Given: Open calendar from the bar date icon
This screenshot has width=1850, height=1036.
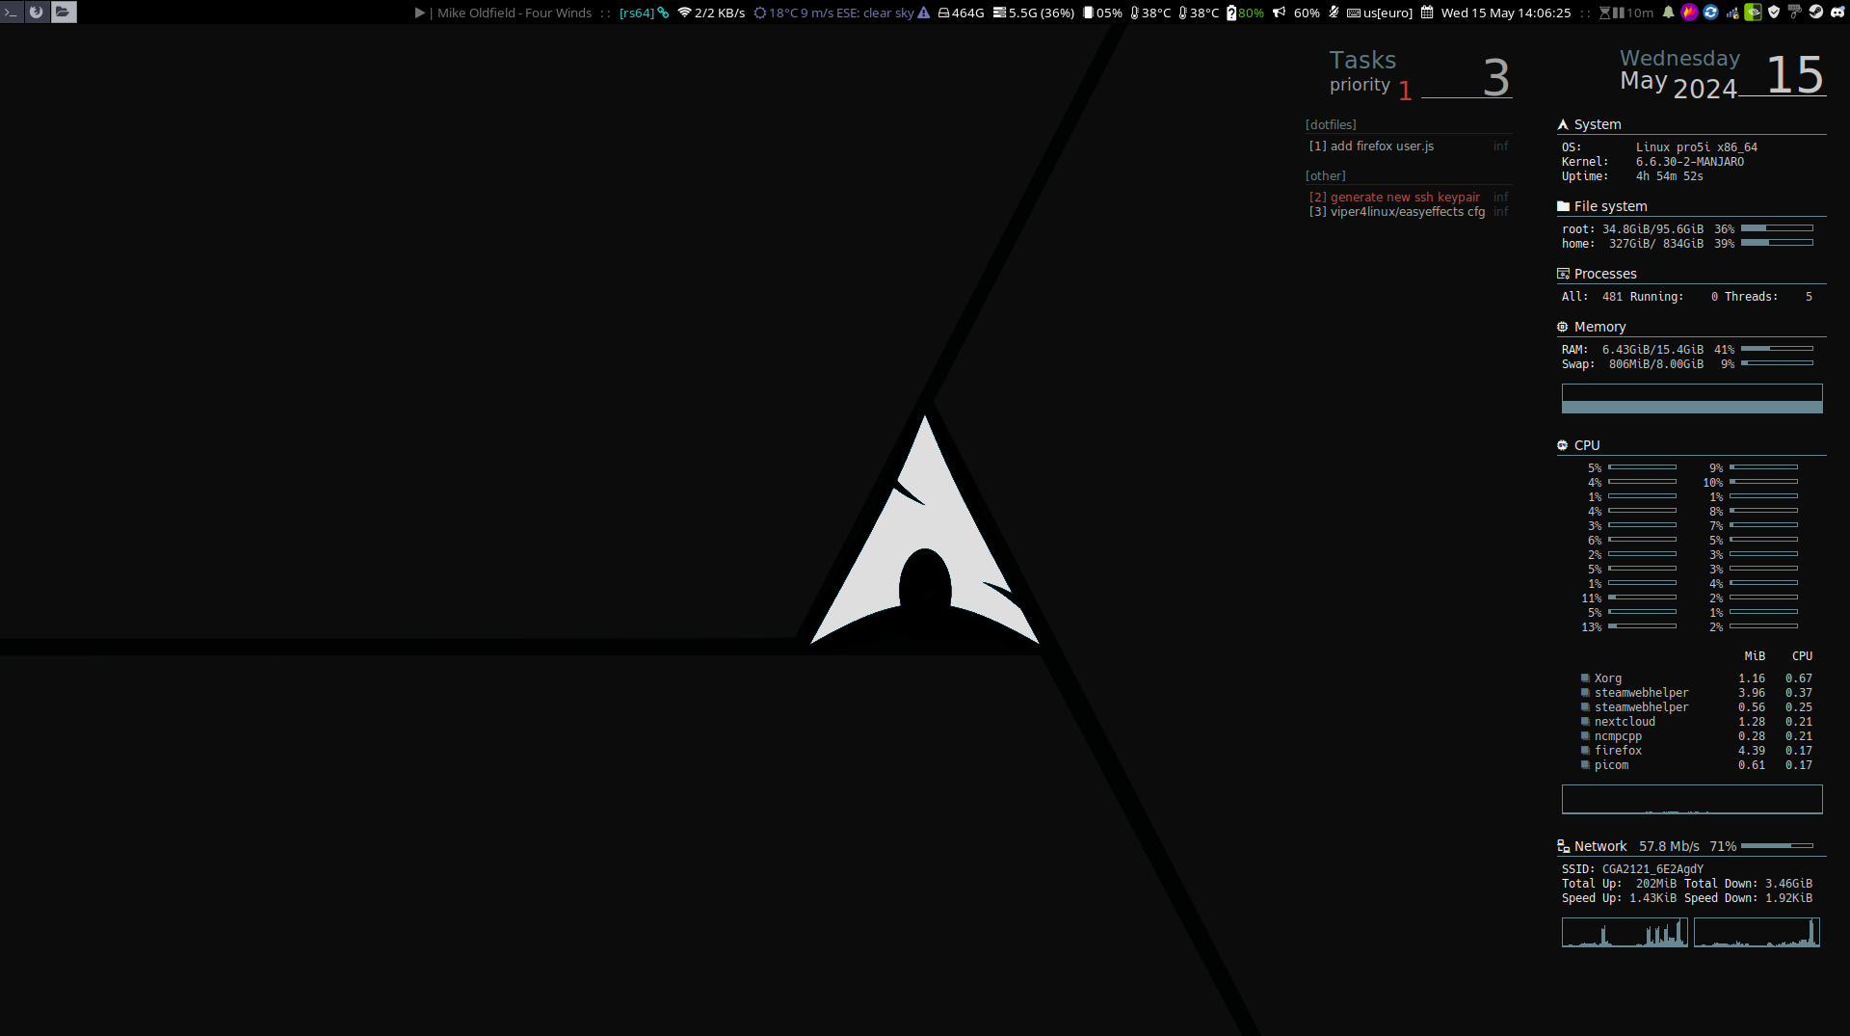Looking at the screenshot, I should coord(1427,13).
